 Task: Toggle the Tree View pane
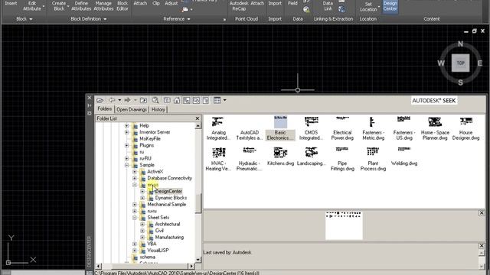(187, 100)
